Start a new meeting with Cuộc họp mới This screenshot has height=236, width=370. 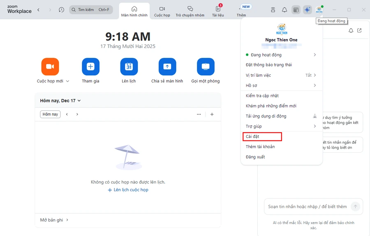coord(50,66)
